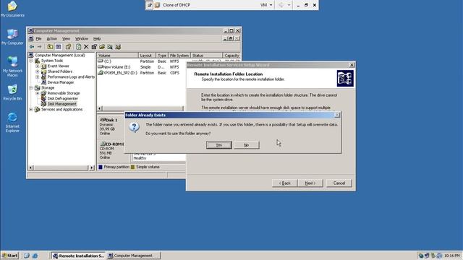Click the Back arrow in Computer Management toolbar

pyautogui.click(x=32, y=47)
